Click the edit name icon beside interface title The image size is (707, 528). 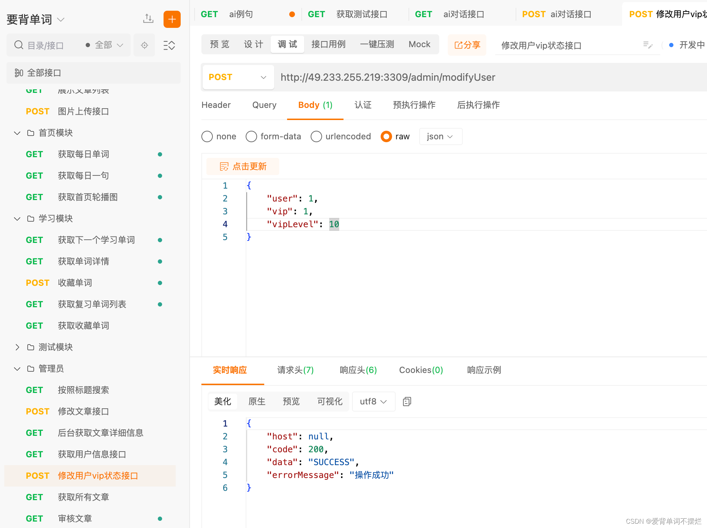click(x=648, y=45)
